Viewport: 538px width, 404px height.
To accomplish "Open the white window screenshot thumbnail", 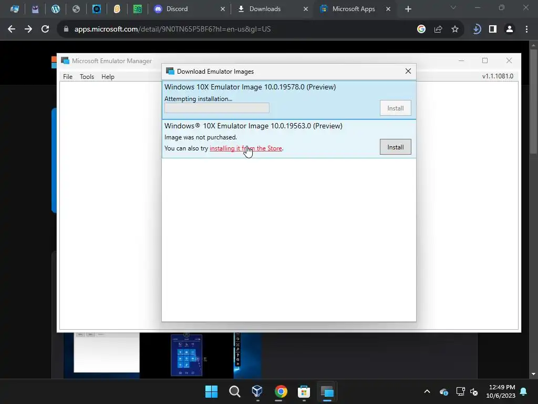I will pyautogui.click(x=107, y=352).
